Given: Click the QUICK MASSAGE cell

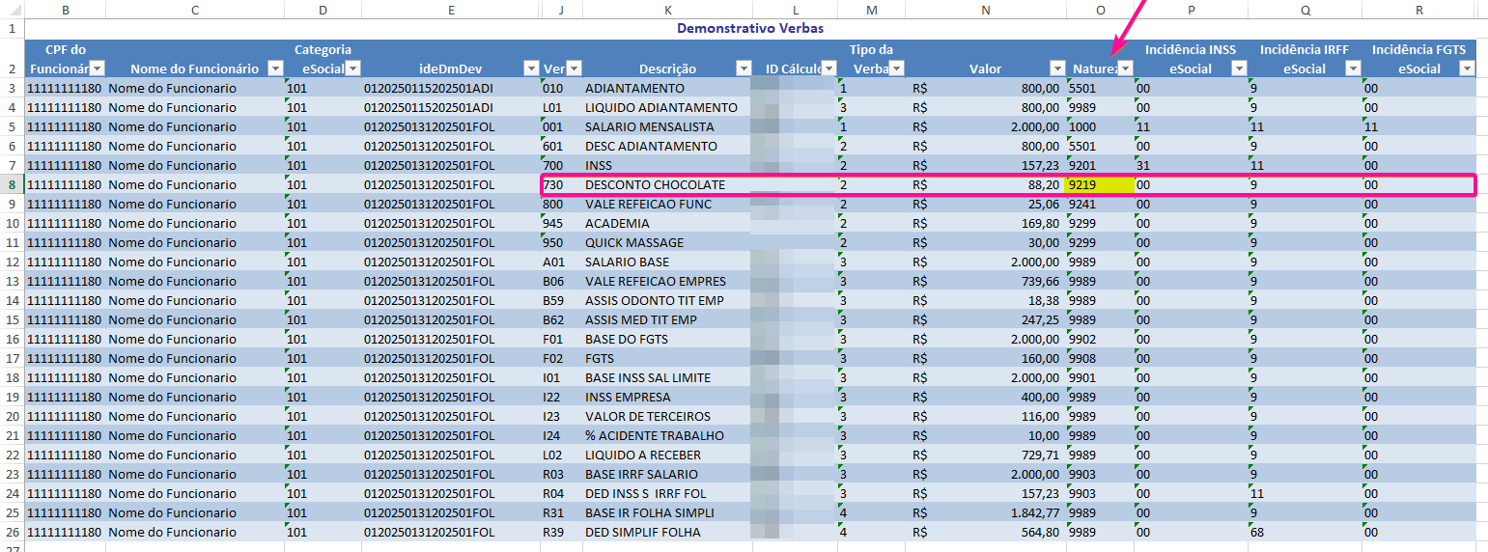Looking at the screenshot, I should point(668,242).
